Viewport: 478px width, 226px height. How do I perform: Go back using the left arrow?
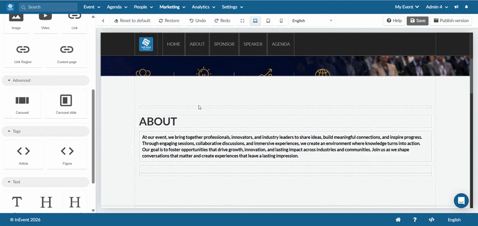pos(103,21)
